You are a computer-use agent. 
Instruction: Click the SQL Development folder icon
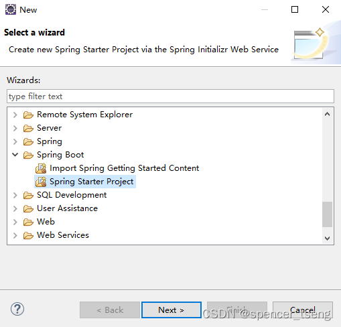28,196
